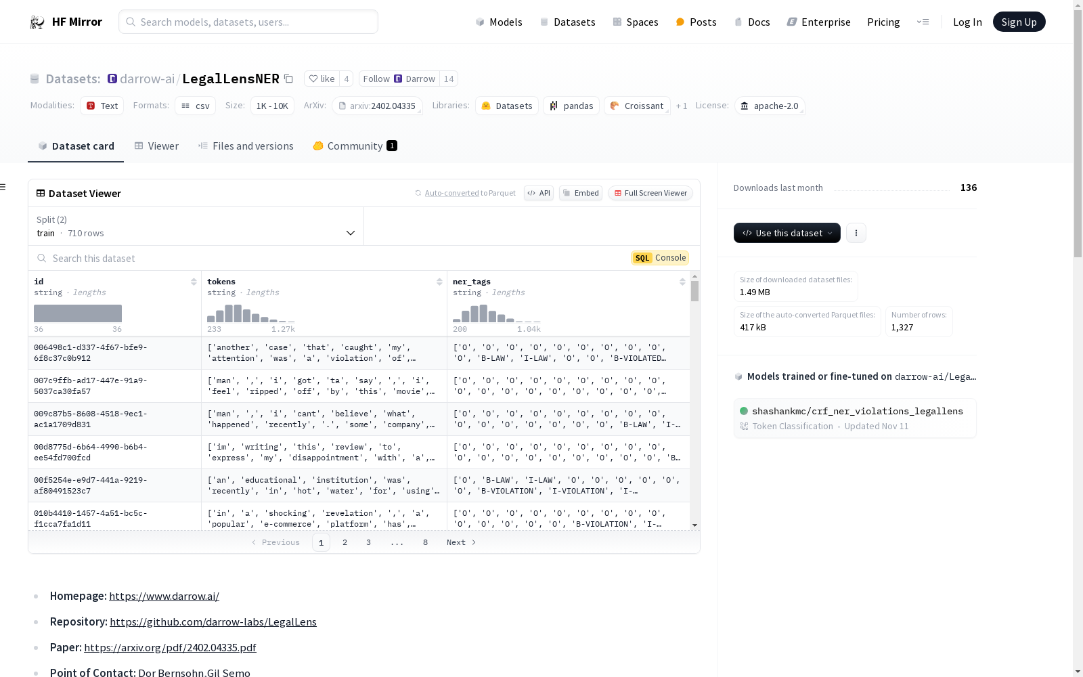The image size is (1083, 677).
Task: Focus the Search models, datasets, users field
Action: coord(248,22)
